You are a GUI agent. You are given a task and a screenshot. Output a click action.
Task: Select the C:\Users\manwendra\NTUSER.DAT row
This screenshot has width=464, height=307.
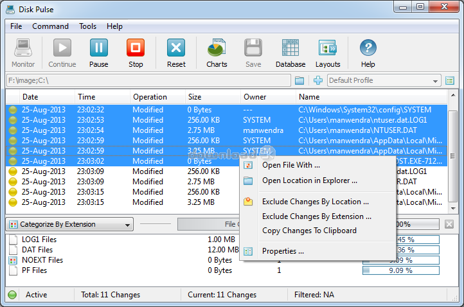227,130
